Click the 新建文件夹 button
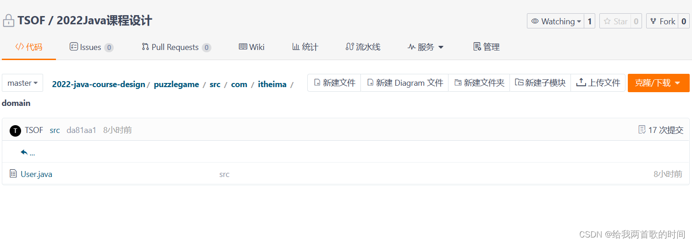The height and width of the screenshot is (243, 692). pyautogui.click(x=479, y=83)
